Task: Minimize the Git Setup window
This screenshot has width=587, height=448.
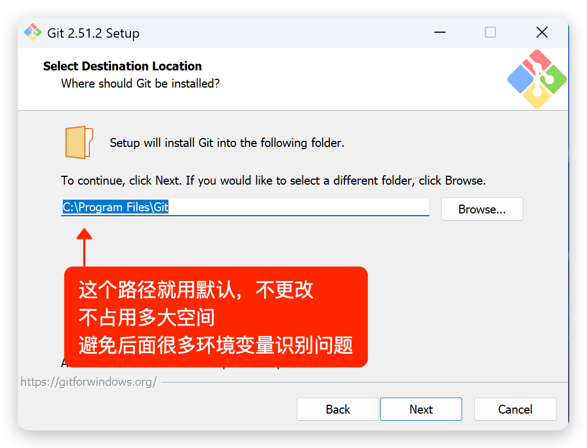Action: [x=440, y=33]
